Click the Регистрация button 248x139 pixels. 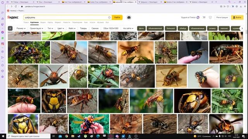pos(222,17)
